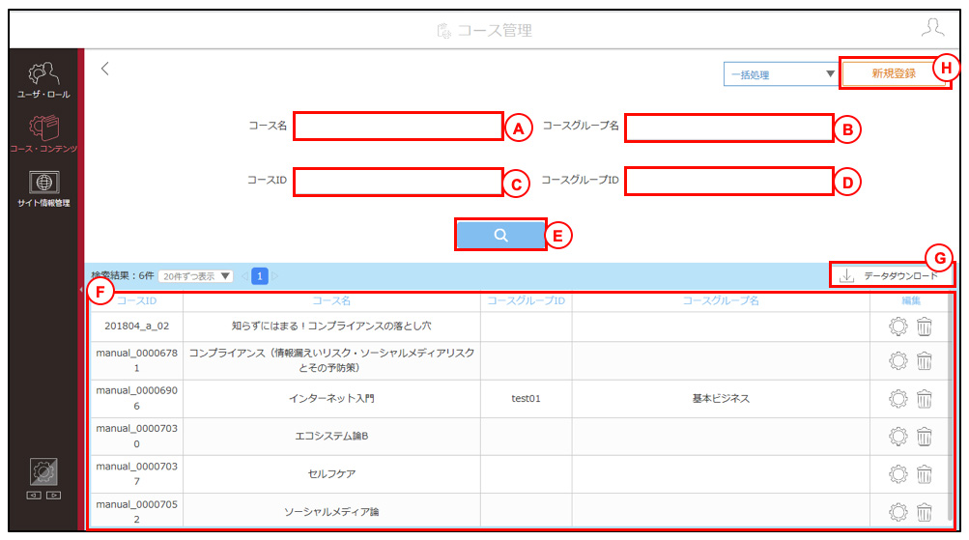The image size is (969, 540).
Task: Edit settings for エコシステム論B course
Action: [898, 437]
